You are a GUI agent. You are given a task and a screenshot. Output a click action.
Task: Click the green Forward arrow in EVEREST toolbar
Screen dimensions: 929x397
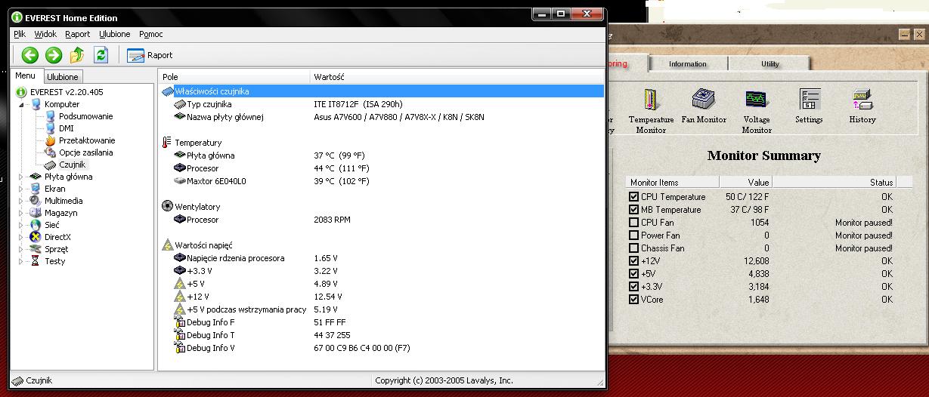tap(53, 54)
